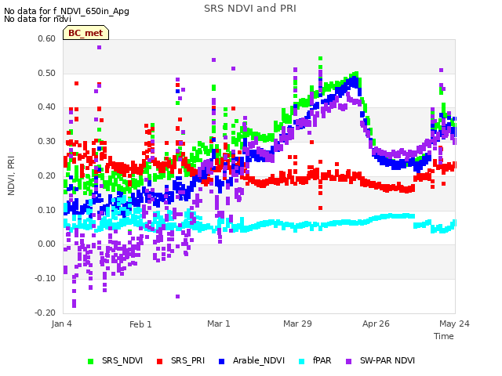Click the BC_met annotation label
502x376 pixels.
[x=85, y=33]
